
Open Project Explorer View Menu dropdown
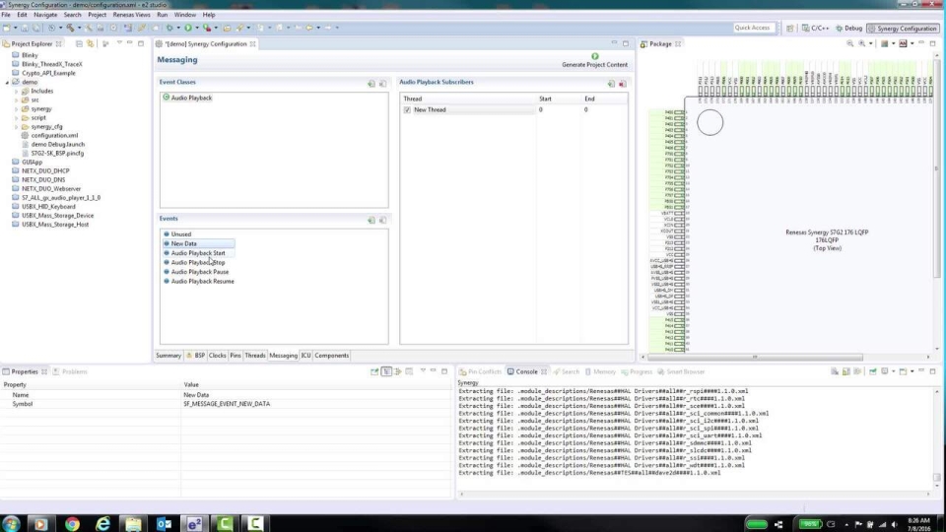point(119,43)
